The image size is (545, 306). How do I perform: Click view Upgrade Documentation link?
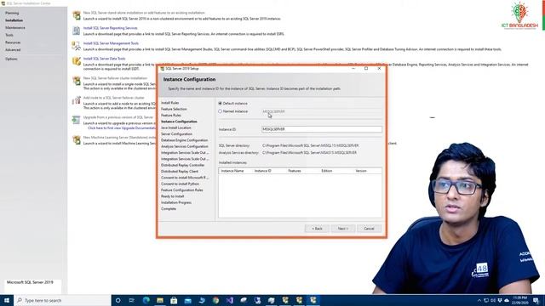pos(122,128)
